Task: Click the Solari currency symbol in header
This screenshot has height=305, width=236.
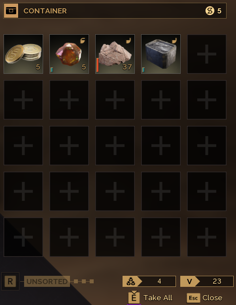Action: coord(210,11)
